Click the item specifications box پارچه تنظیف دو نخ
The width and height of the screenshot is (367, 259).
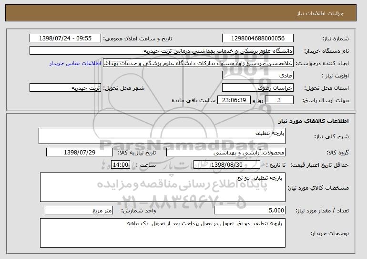[x=163, y=187]
